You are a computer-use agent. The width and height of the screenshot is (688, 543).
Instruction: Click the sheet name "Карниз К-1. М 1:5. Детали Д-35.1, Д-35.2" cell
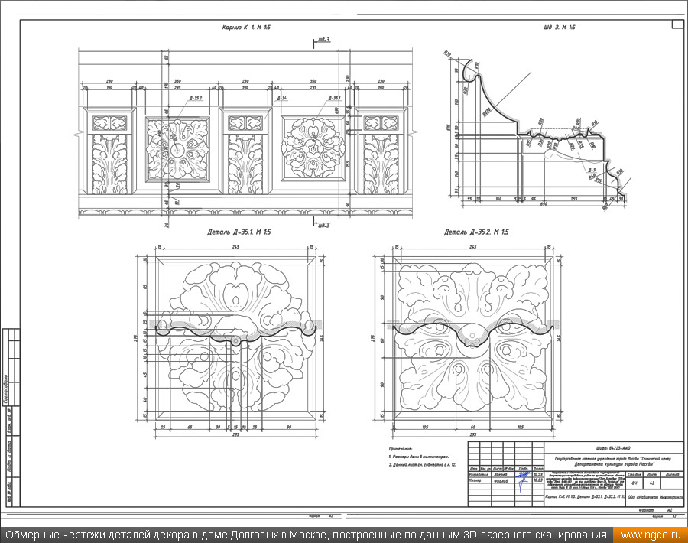pos(585,497)
